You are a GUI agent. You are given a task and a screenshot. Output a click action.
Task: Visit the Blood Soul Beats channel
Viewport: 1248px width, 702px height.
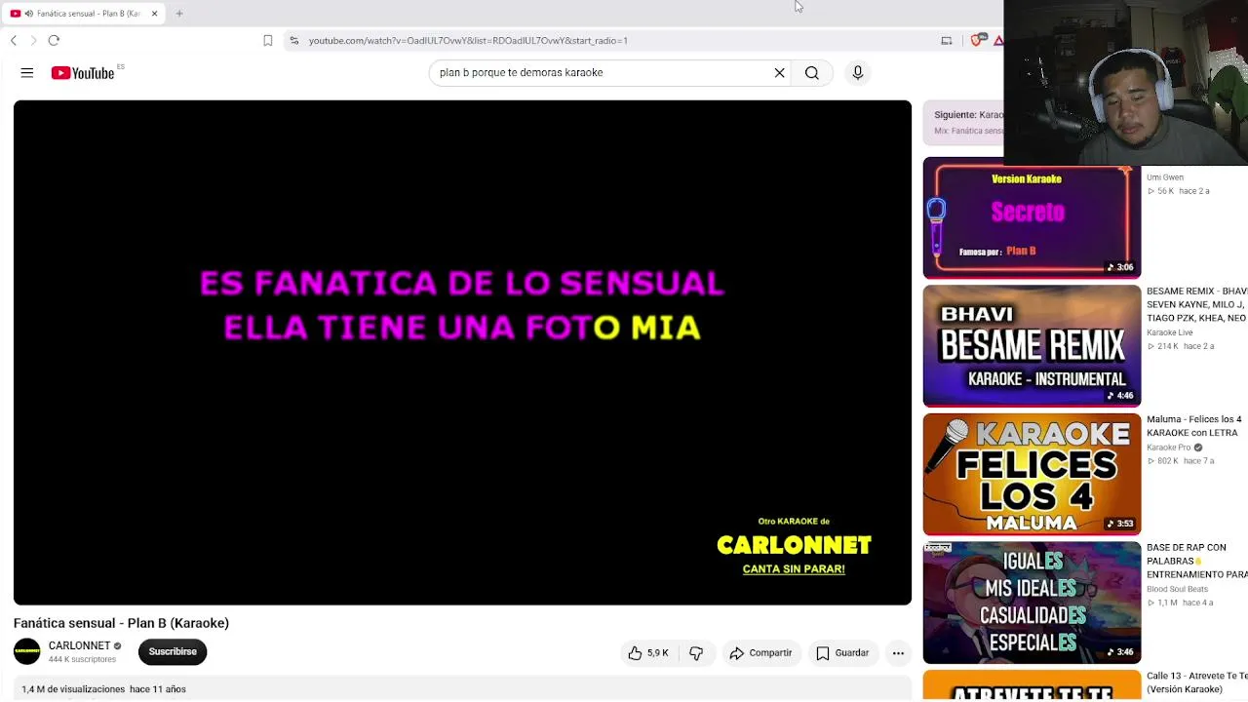point(1177,589)
